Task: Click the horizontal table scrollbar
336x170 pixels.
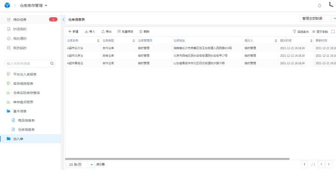Action: (x=177, y=159)
